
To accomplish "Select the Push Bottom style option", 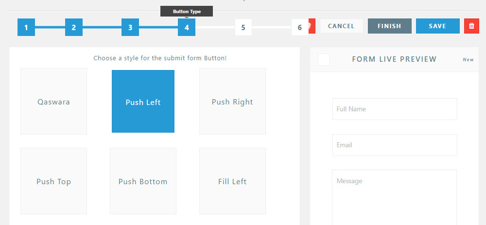I will pyautogui.click(x=143, y=181).
